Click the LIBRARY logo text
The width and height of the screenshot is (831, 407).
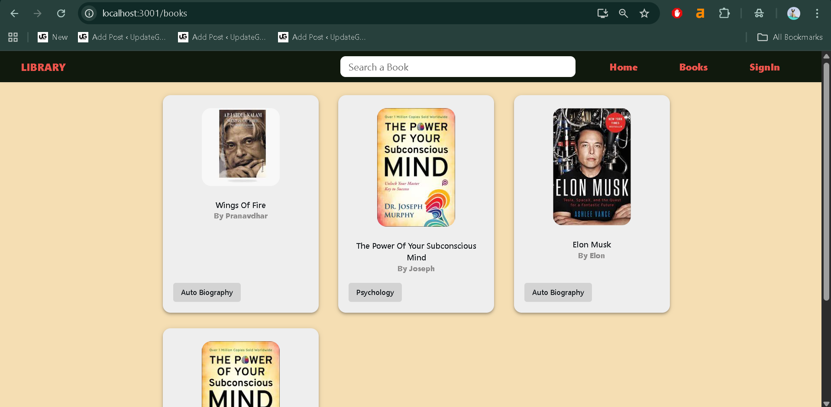click(x=43, y=67)
